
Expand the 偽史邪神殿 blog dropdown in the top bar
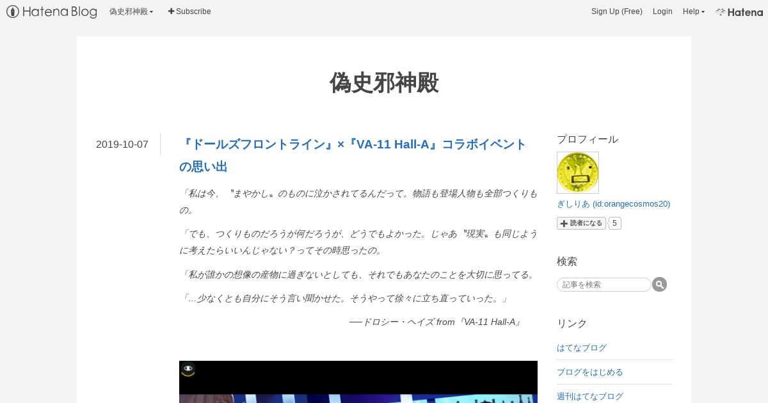click(131, 12)
